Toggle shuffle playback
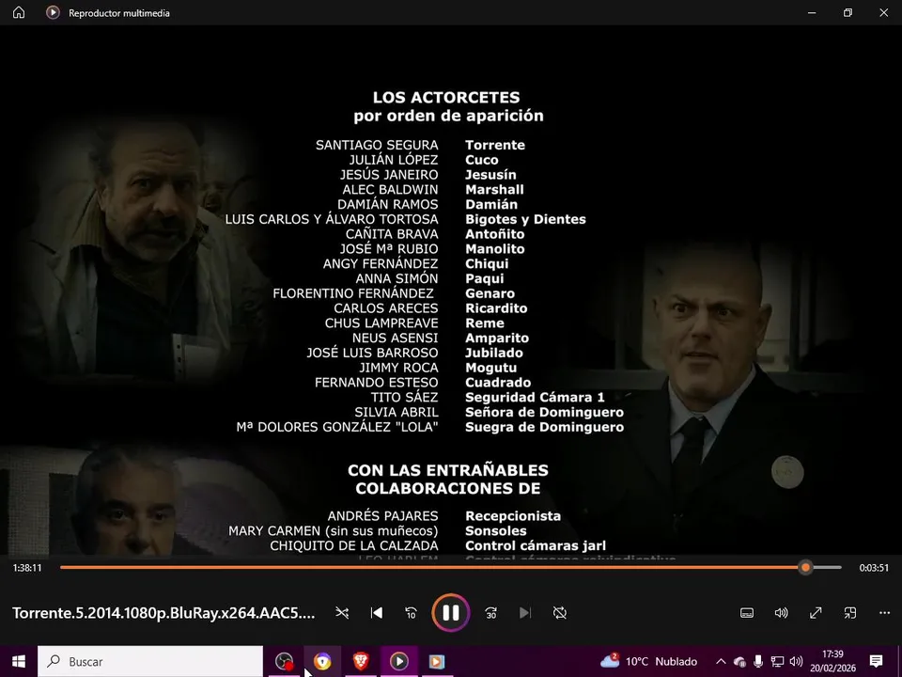 (342, 613)
